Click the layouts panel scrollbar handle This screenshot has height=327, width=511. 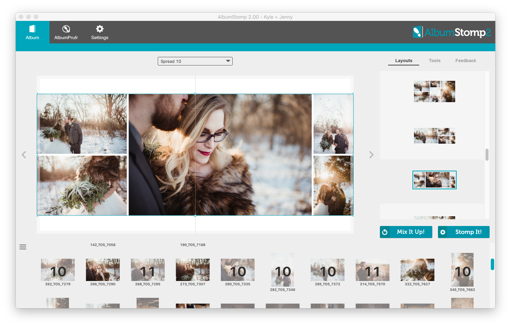[487, 155]
